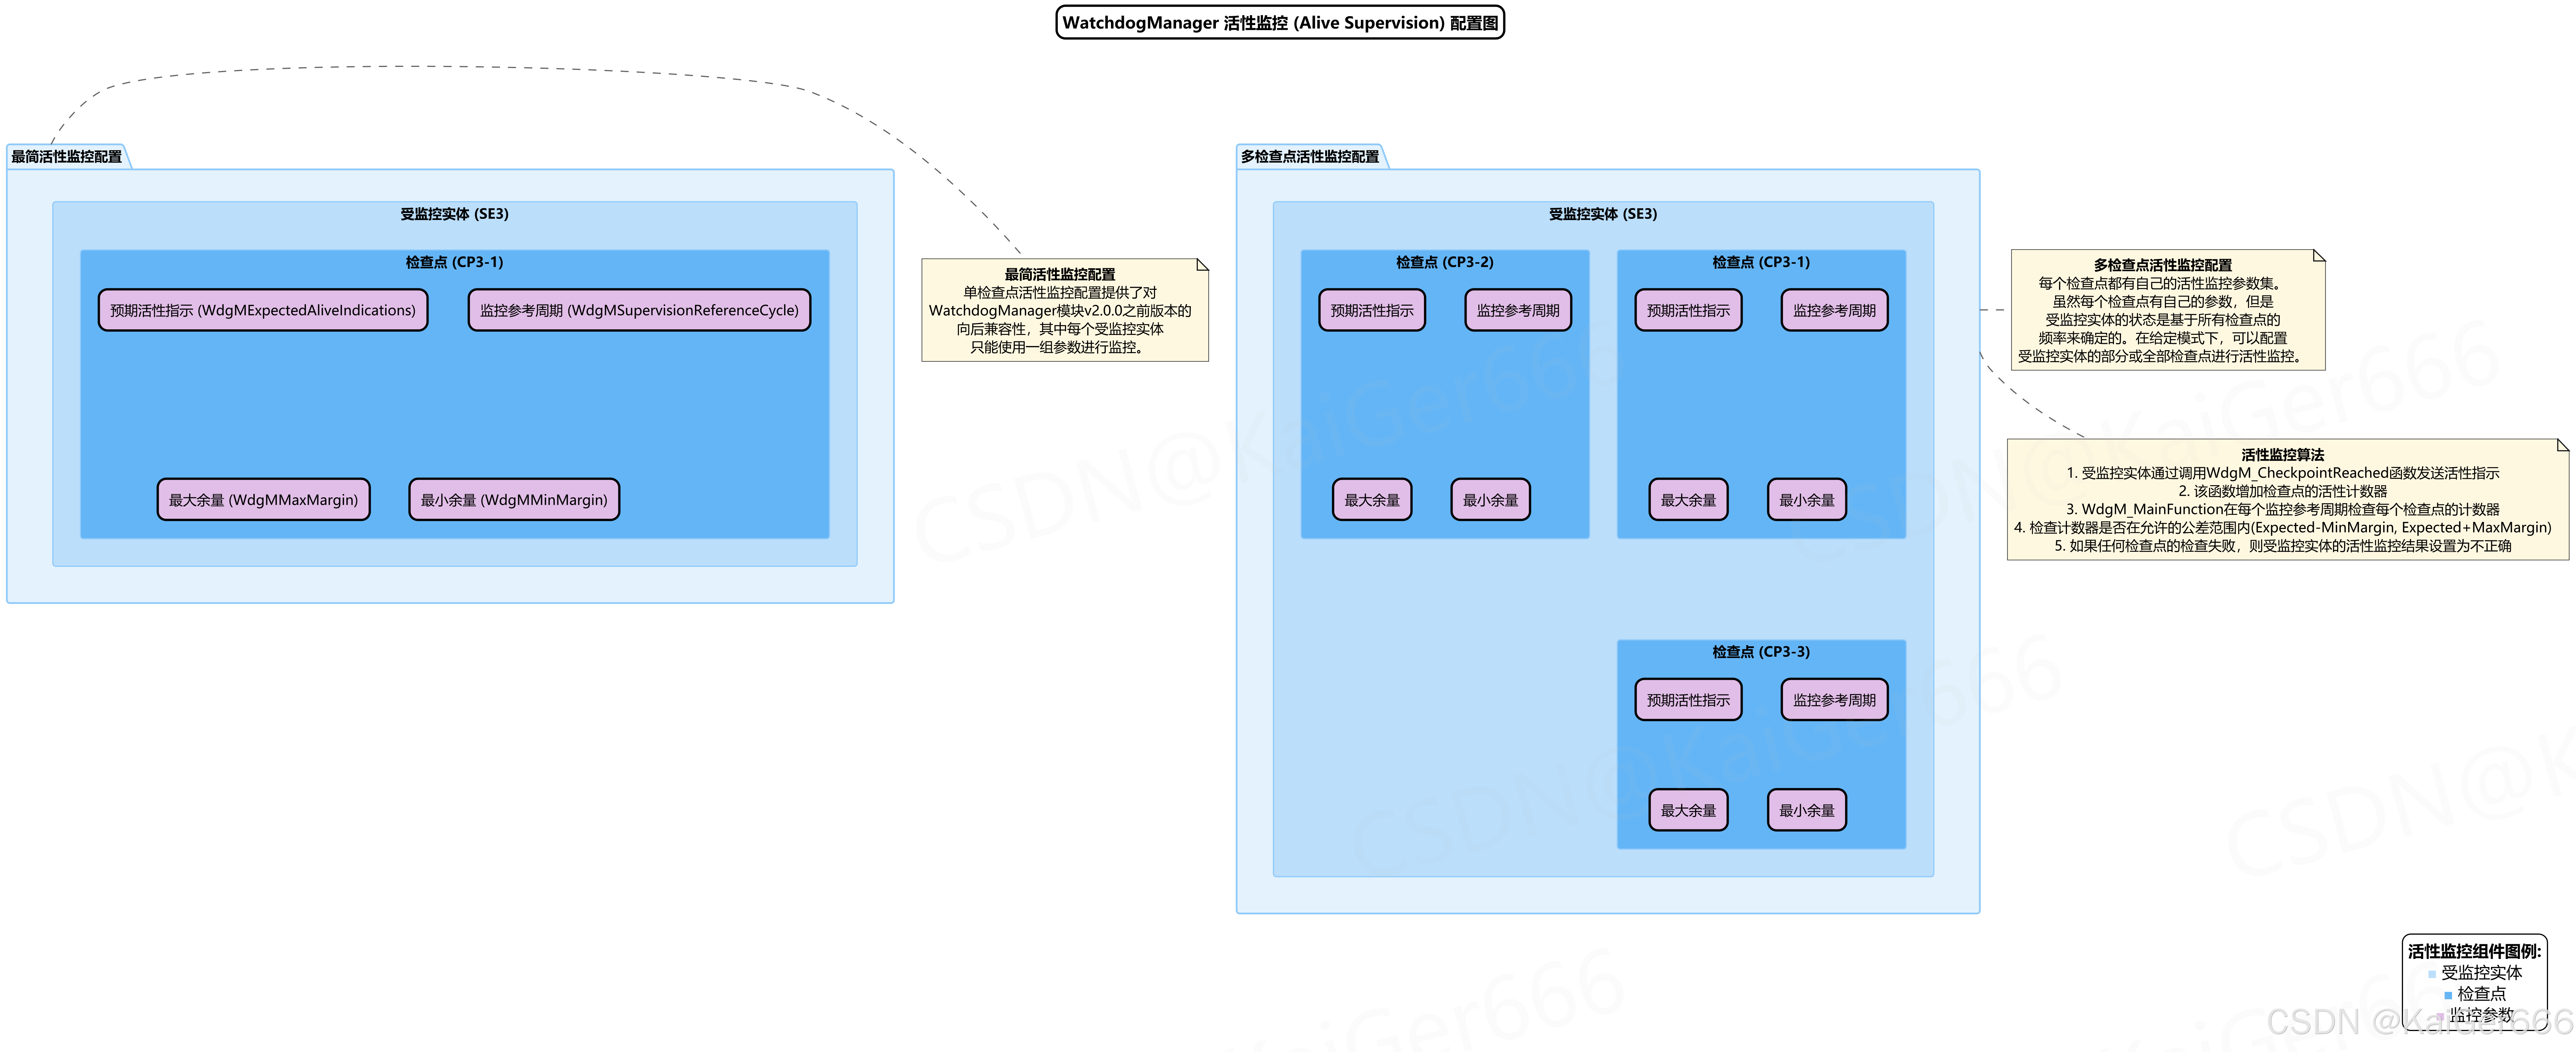Select the '多检查点活性监控配置' package tab label
This screenshot has height=1052, width=2576.
(1310, 157)
